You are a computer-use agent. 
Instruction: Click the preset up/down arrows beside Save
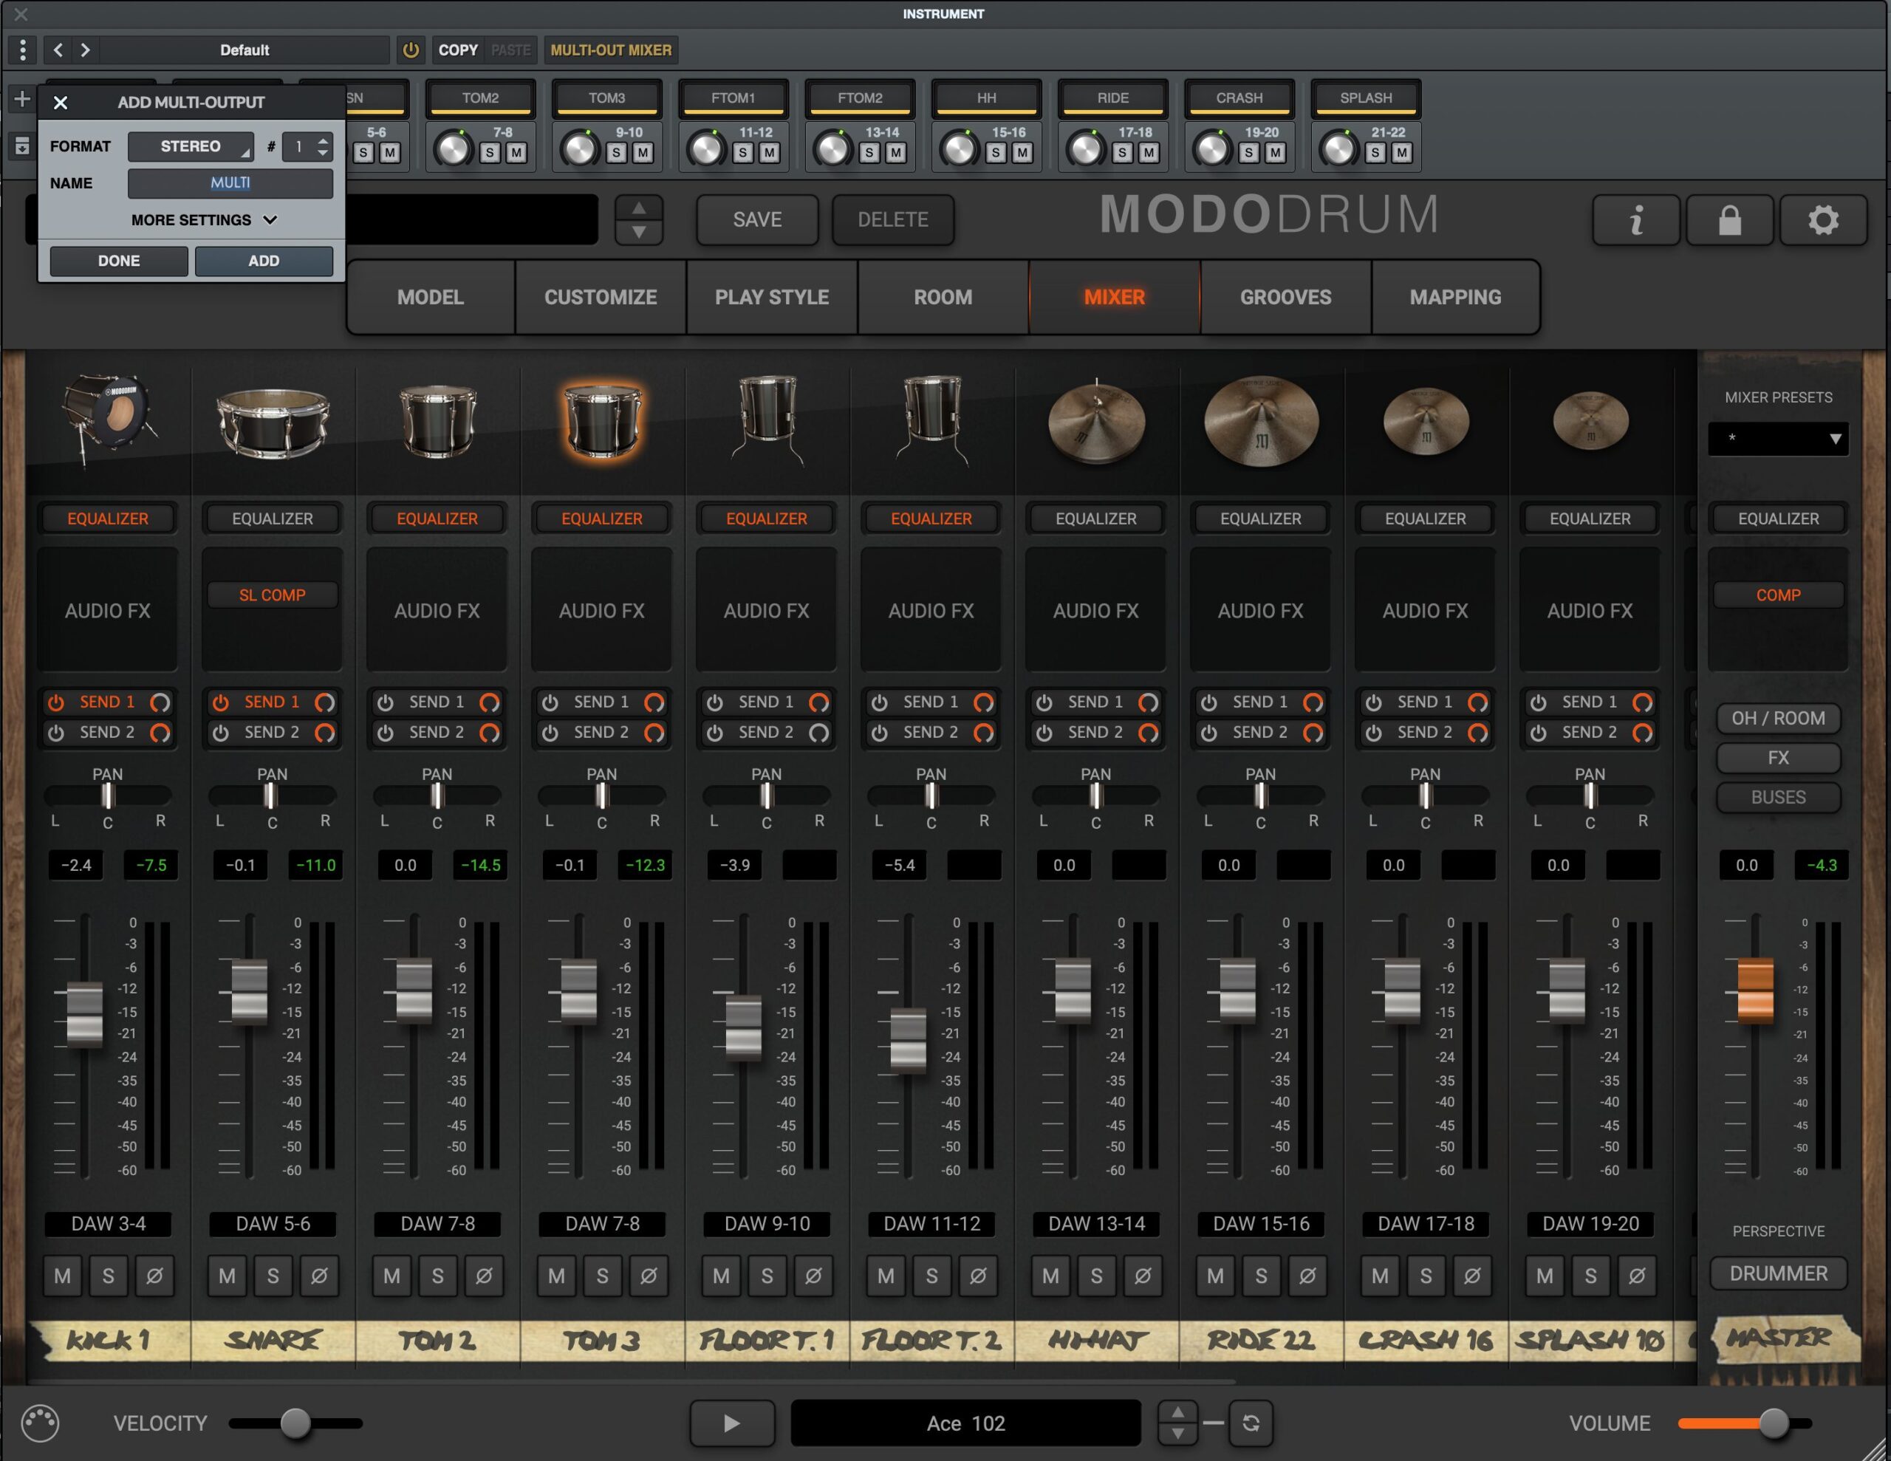(639, 220)
